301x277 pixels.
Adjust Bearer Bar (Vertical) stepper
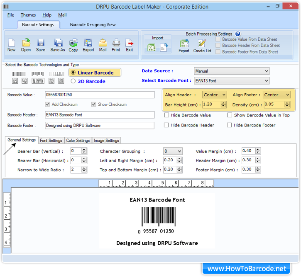tap(84, 151)
